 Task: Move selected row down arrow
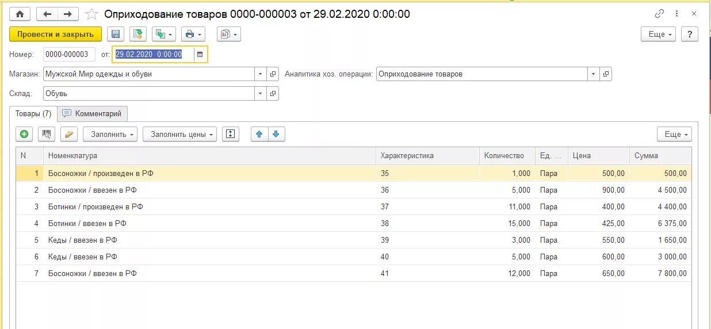[x=276, y=134]
